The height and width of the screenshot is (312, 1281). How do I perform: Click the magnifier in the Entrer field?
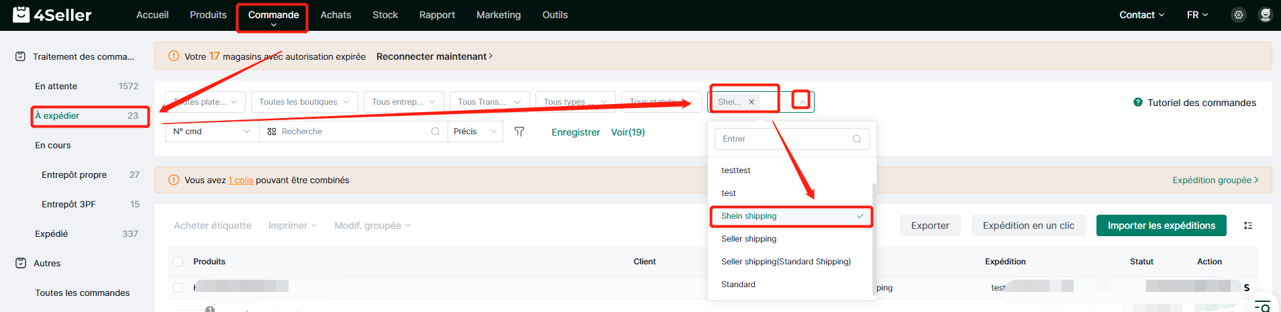(x=857, y=139)
